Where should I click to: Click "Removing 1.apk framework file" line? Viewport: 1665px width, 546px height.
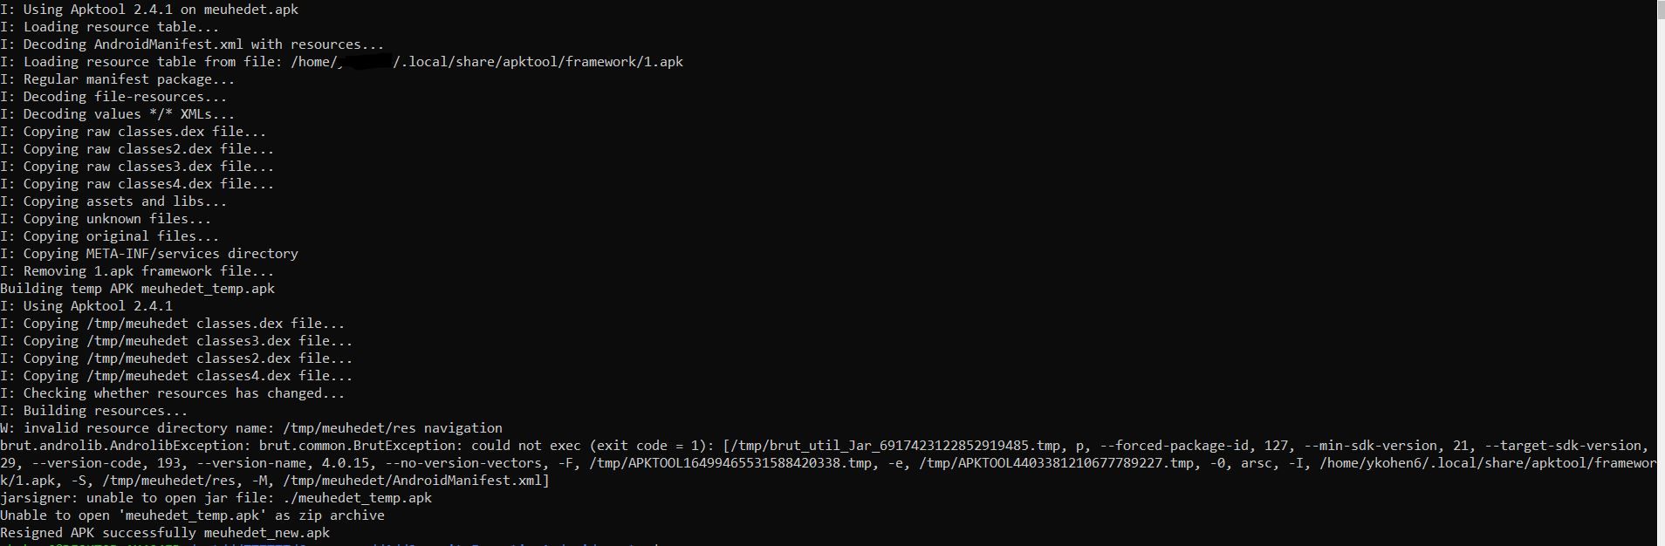click(137, 271)
